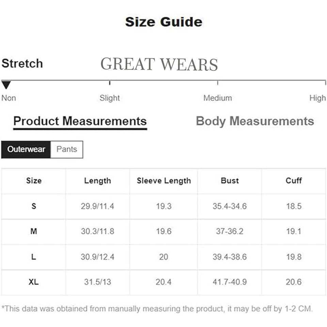The height and width of the screenshot is (327, 327).
Task: Switch to the Product Measurements tab
Action: click(x=80, y=121)
